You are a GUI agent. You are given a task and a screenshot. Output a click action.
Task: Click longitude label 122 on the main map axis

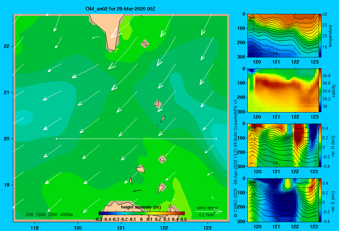point(164,228)
